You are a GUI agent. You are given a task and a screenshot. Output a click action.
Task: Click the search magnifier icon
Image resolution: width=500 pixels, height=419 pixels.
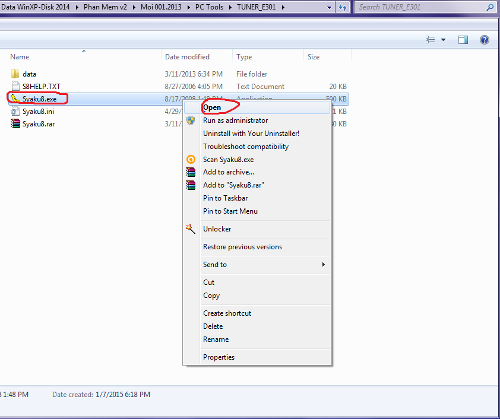pyautogui.click(x=490, y=8)
